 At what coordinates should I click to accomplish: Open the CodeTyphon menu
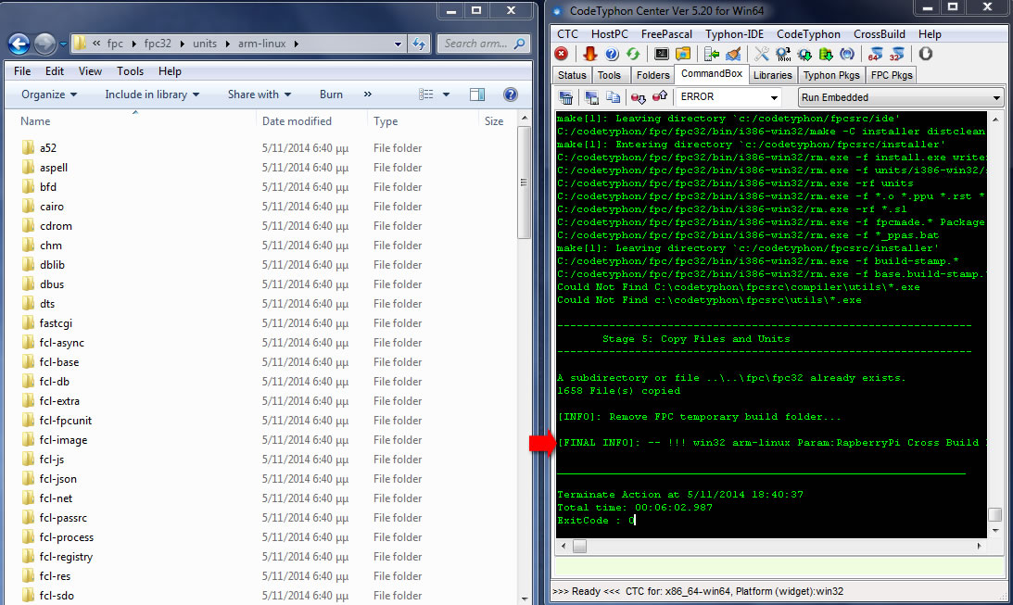(x=808, y=34)
